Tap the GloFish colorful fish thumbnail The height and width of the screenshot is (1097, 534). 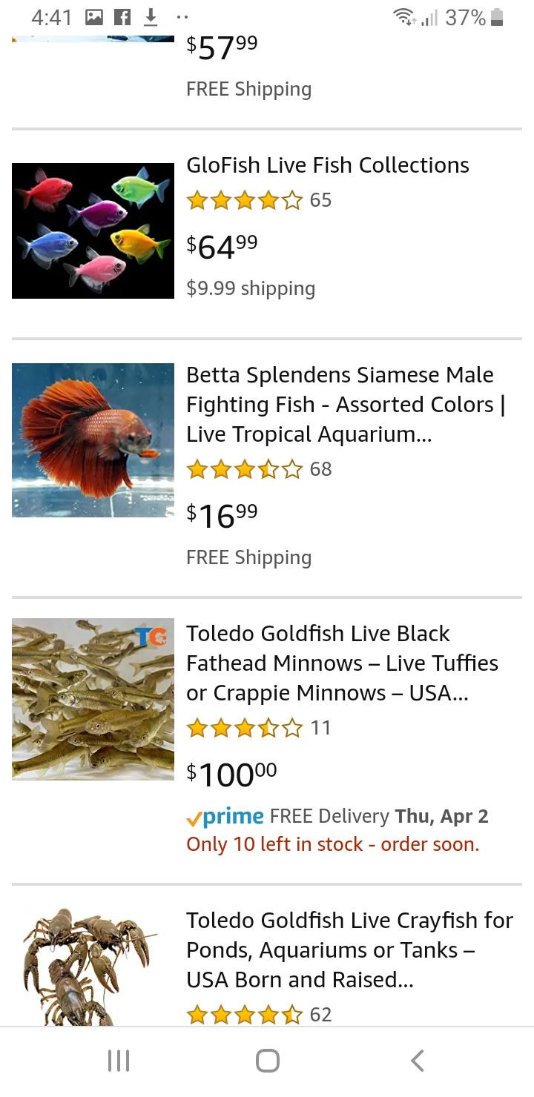[93, 231]
